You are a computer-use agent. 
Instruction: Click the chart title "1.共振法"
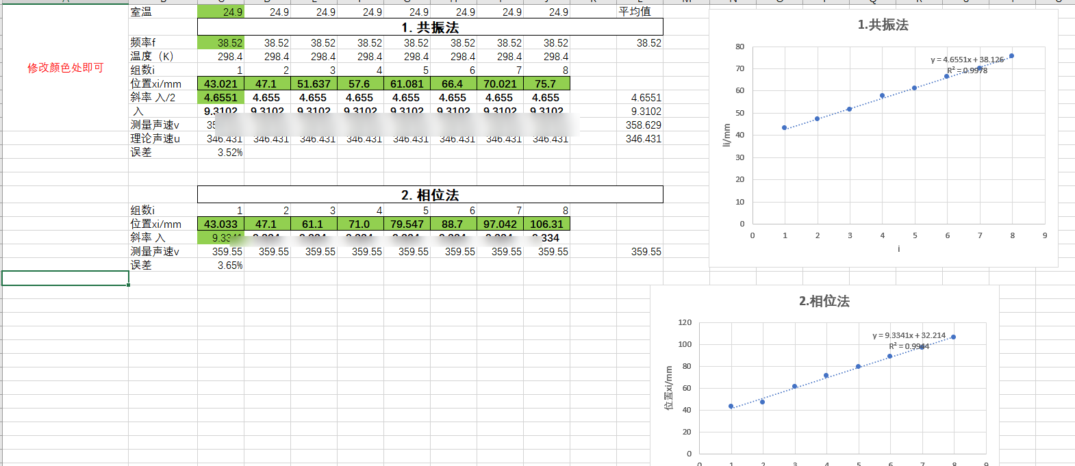pyautogui.click(x=883, y=25)
